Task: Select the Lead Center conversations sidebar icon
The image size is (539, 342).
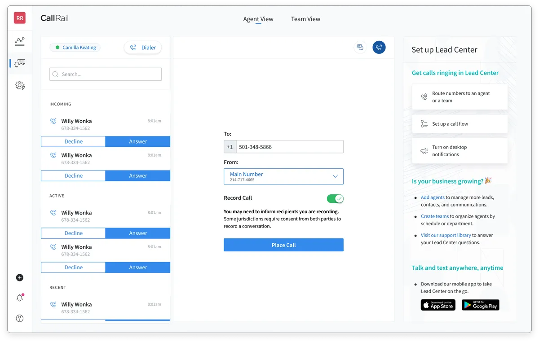Action: click(x=20, y=63)
